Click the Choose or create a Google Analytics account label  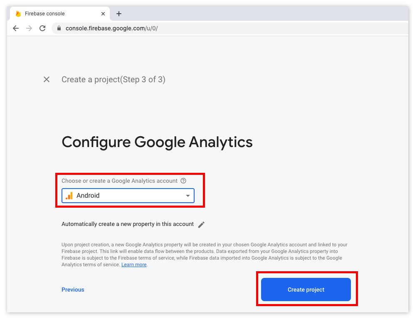(119, 181)
